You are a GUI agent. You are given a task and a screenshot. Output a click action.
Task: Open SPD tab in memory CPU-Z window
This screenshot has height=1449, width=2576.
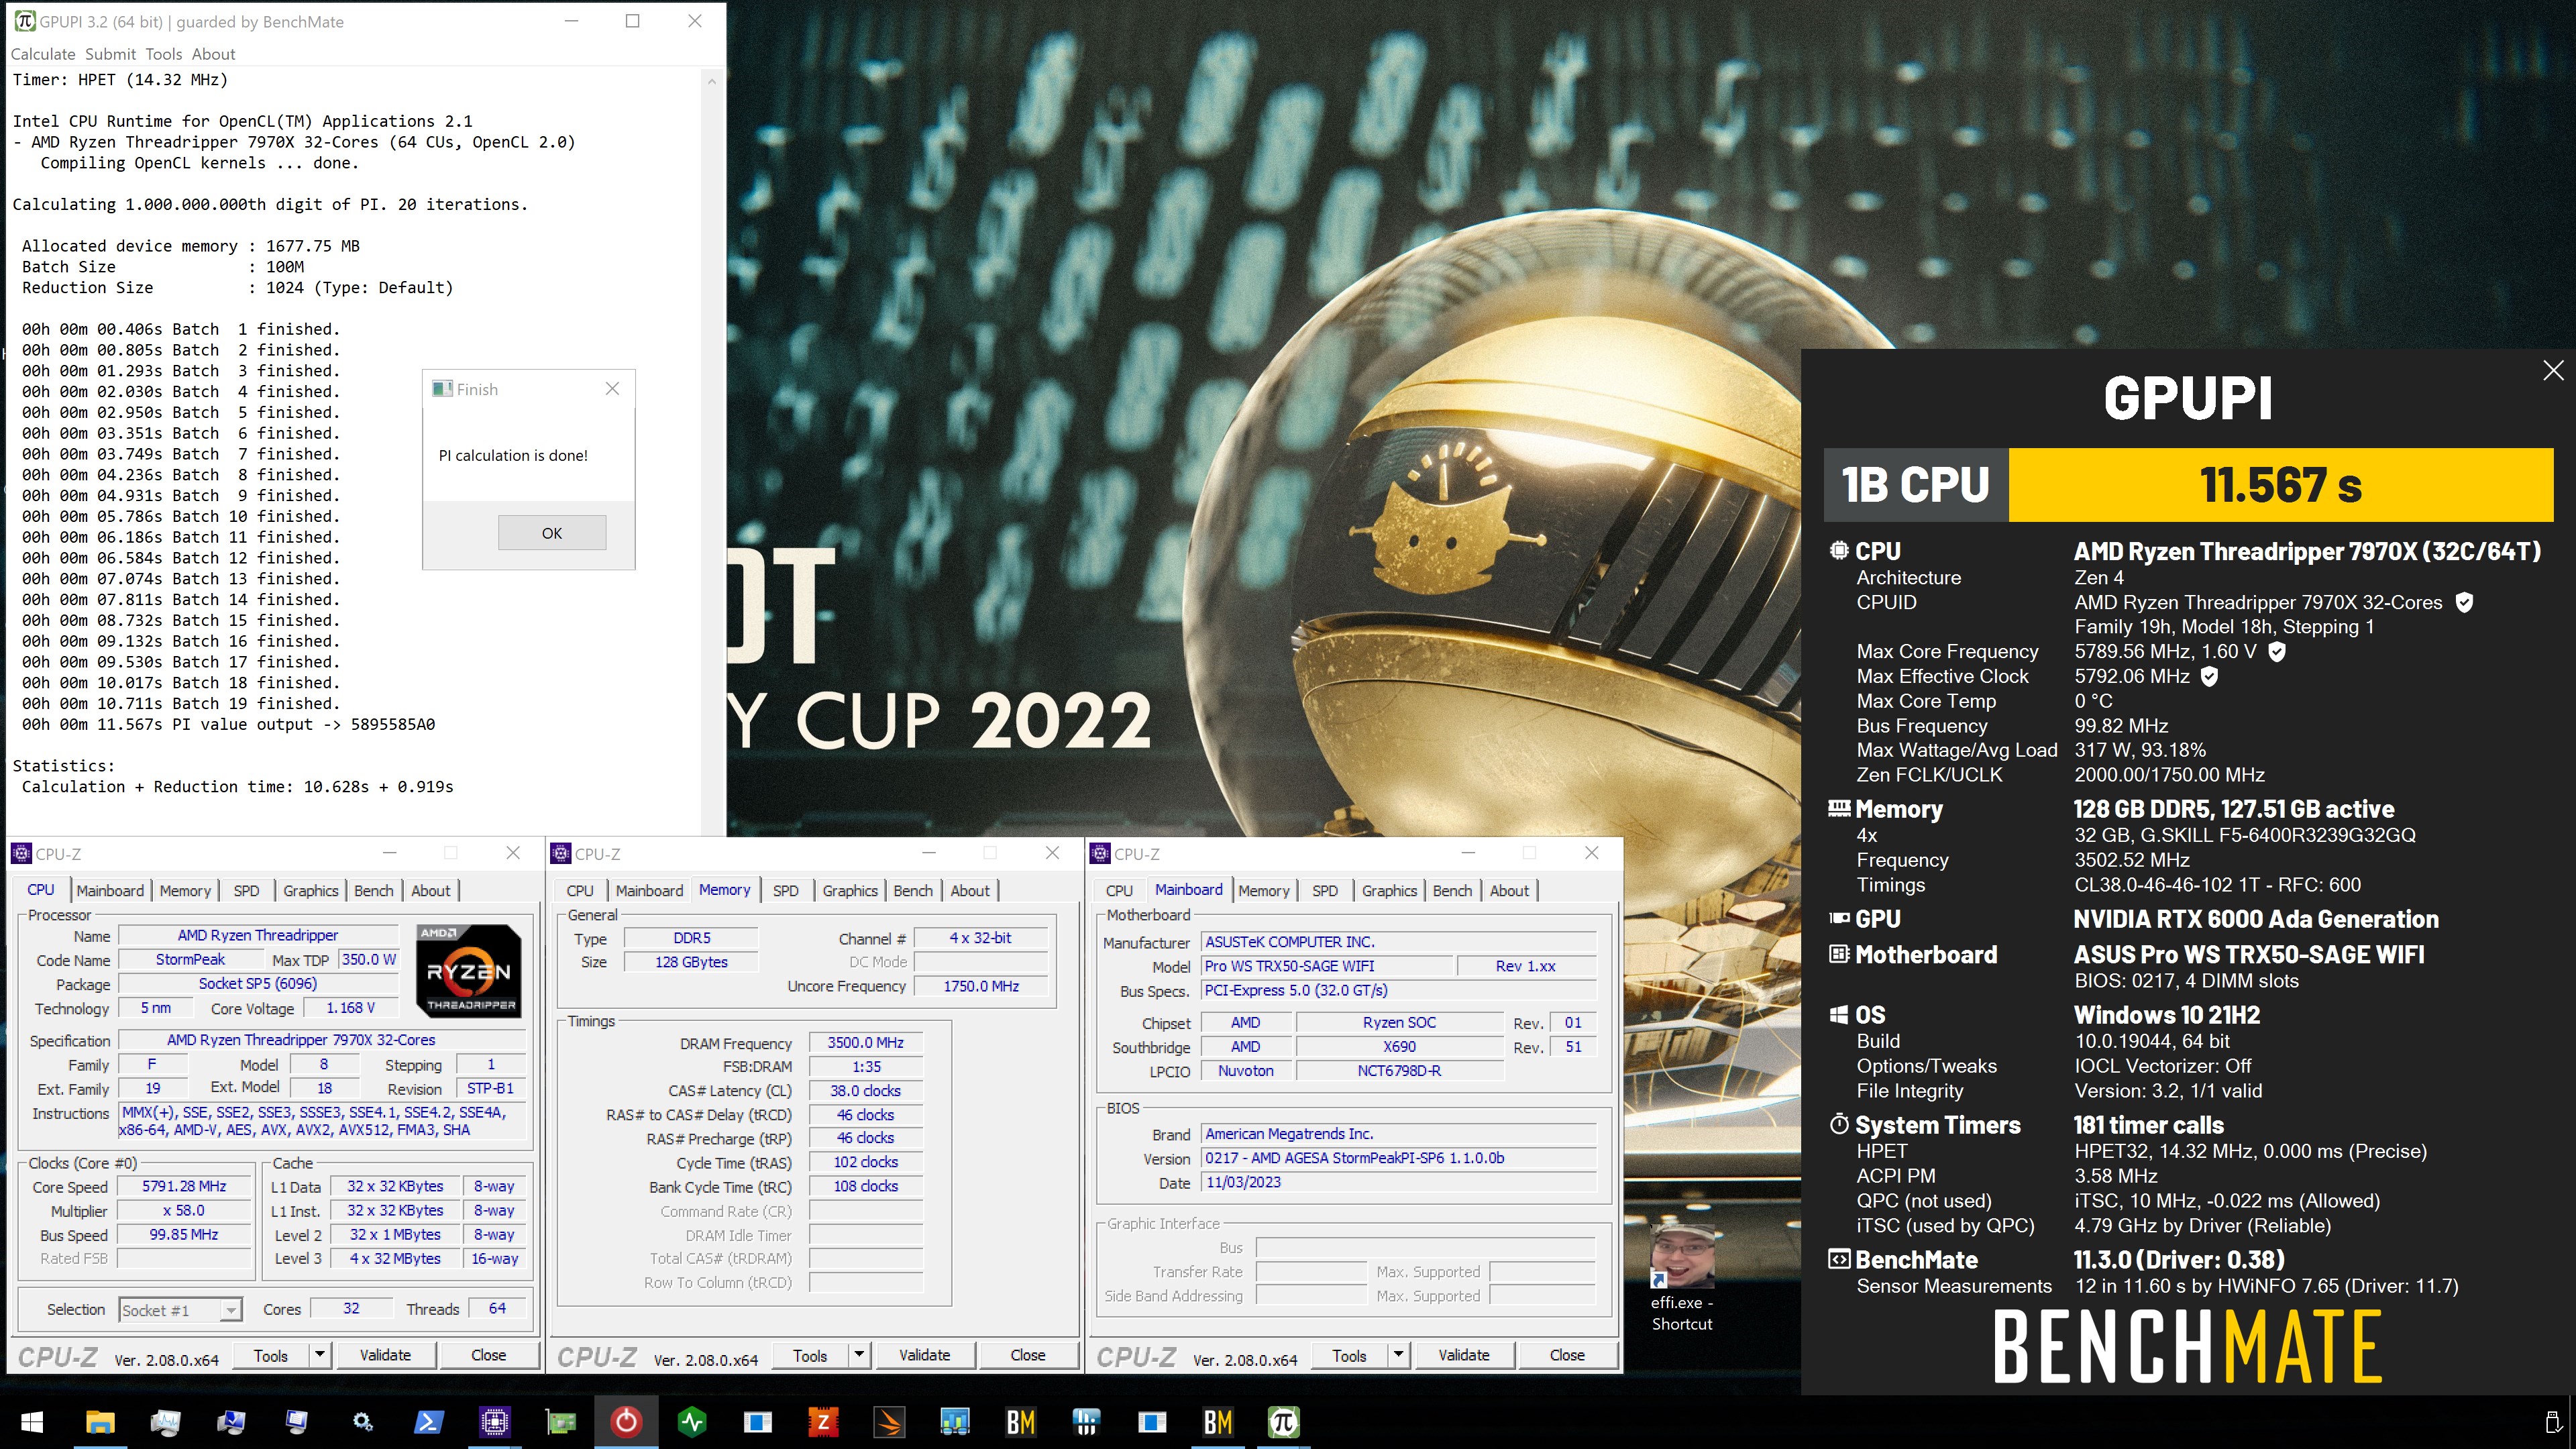(786, 890)
